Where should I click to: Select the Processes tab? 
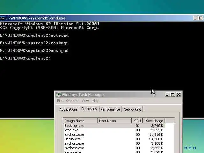click(x=89, y=109)
